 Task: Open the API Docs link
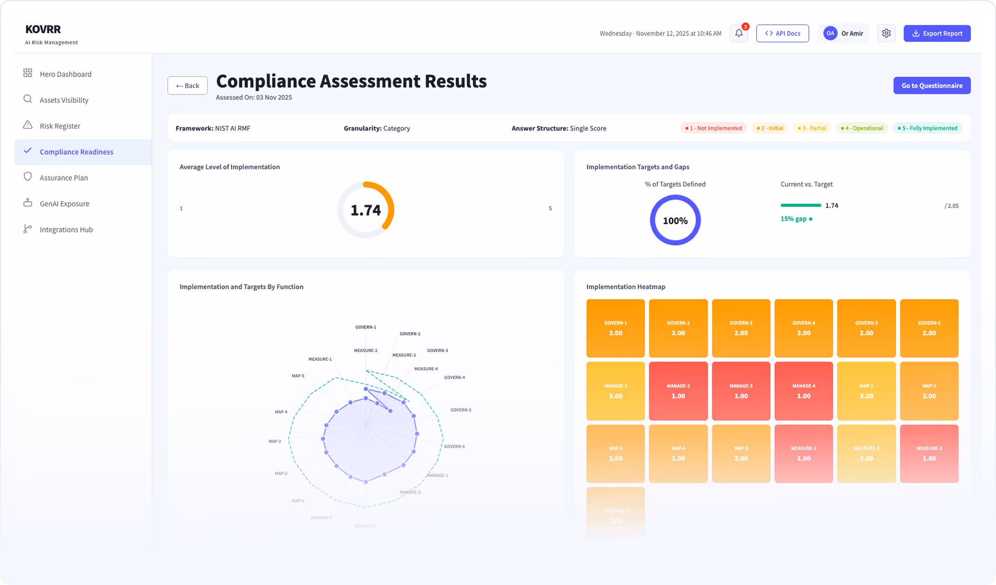pyautogui.click(x=782, y=33)
